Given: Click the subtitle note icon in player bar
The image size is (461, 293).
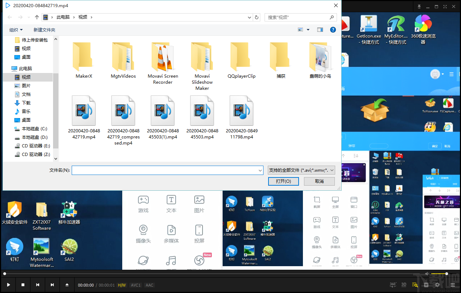Looking at the screenshot, I should (x=426, y=285).
